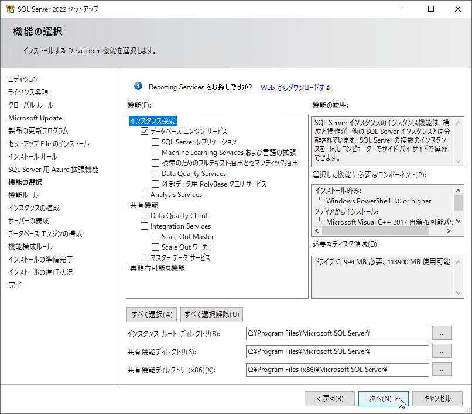Image resolution: width=472 pixels, height=414 pixels.
Task: Enable Machine Learning Services checkbox
Action: (155, 153)
